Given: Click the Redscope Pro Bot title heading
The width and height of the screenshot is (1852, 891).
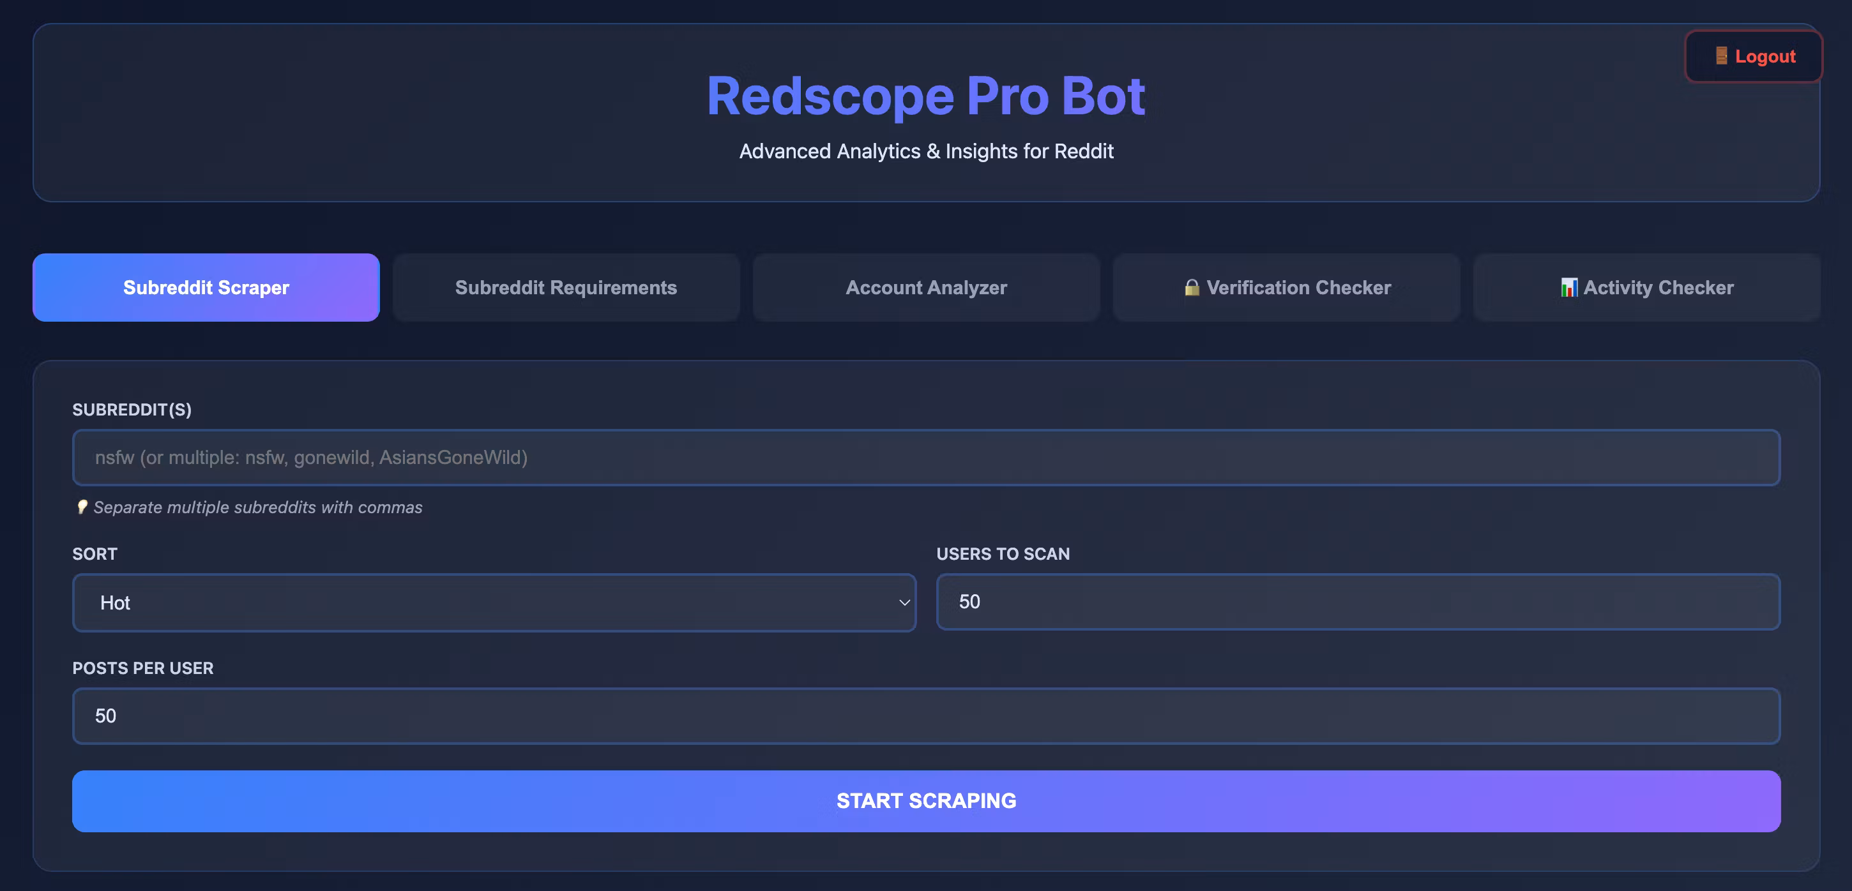Looking at the screenshot, I should click(x=926, y=96).
